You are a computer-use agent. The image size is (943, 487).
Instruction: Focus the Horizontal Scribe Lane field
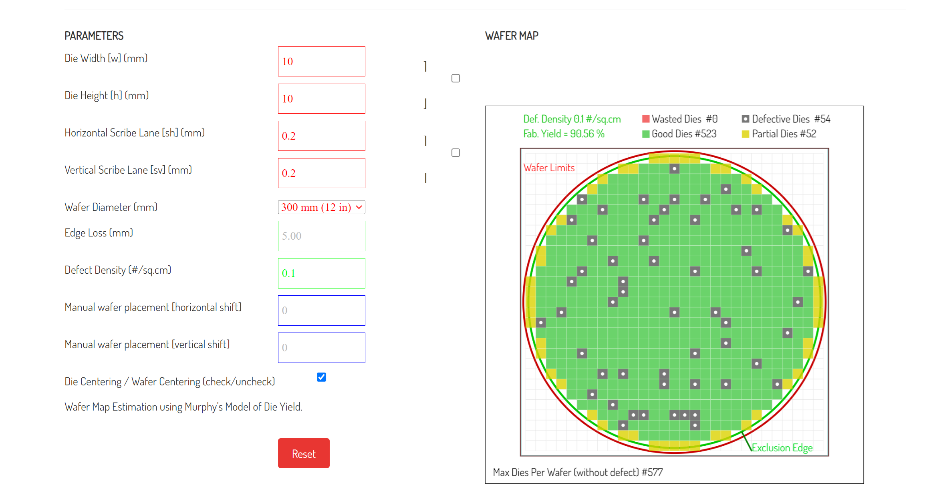coord(321,136)
